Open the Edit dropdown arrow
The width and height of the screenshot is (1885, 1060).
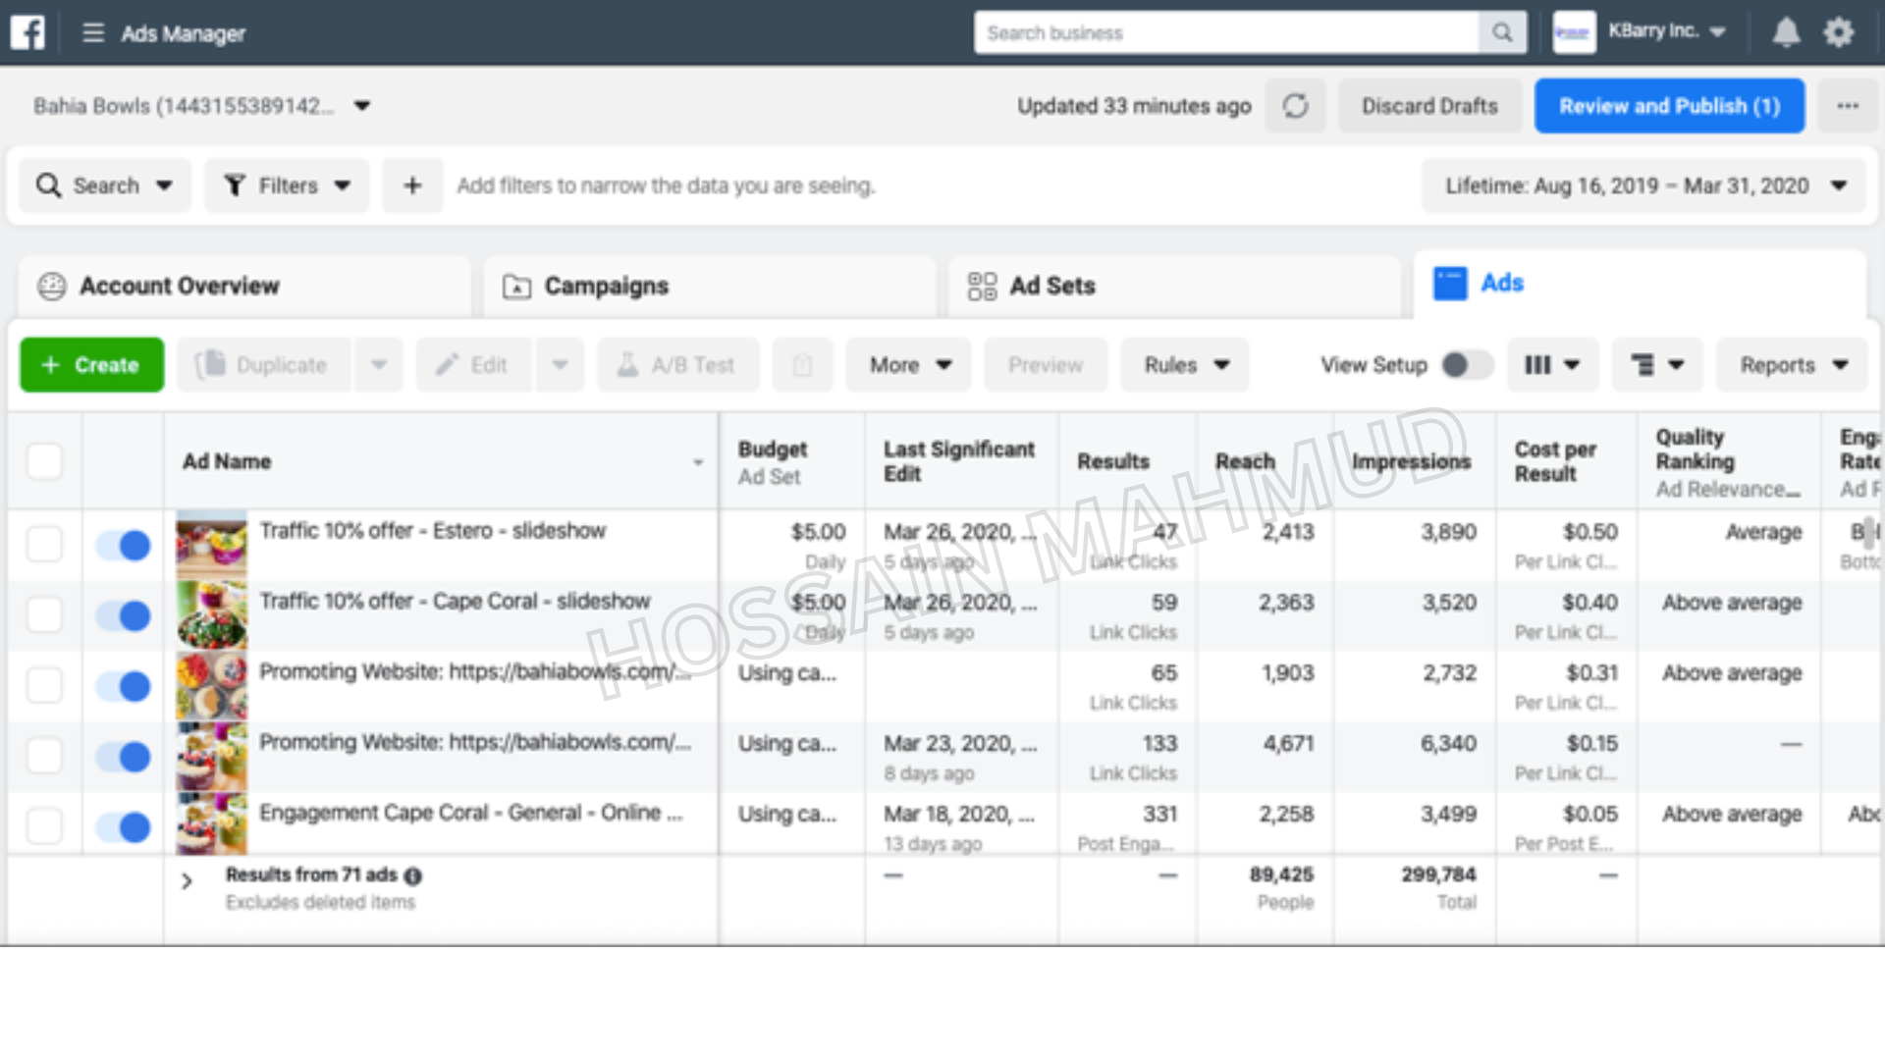[560, 365]
